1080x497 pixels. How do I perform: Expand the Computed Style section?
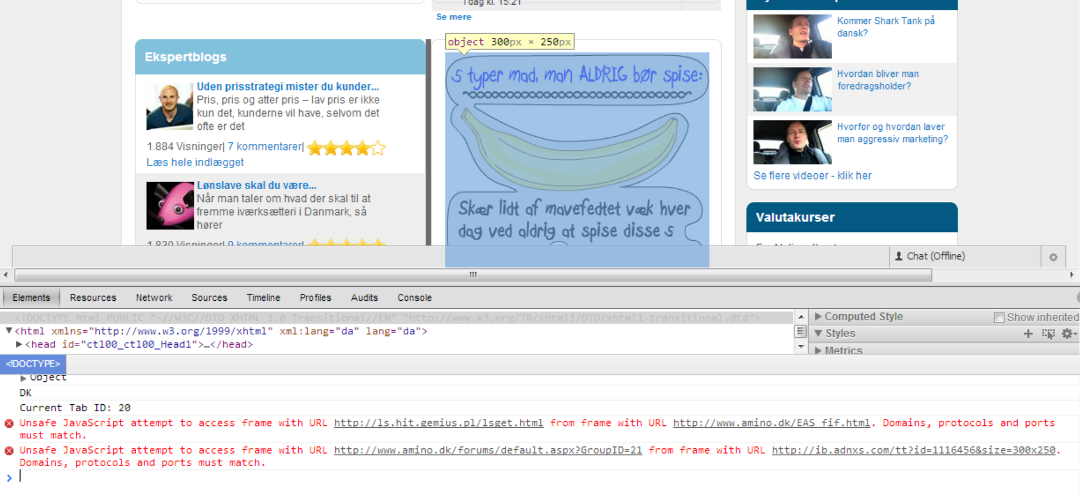click(x=818, y=317)
